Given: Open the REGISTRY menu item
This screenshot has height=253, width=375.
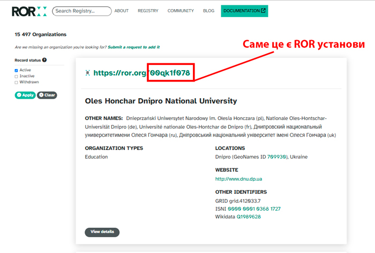Looking at the screenshot, I should coord(148,11).
